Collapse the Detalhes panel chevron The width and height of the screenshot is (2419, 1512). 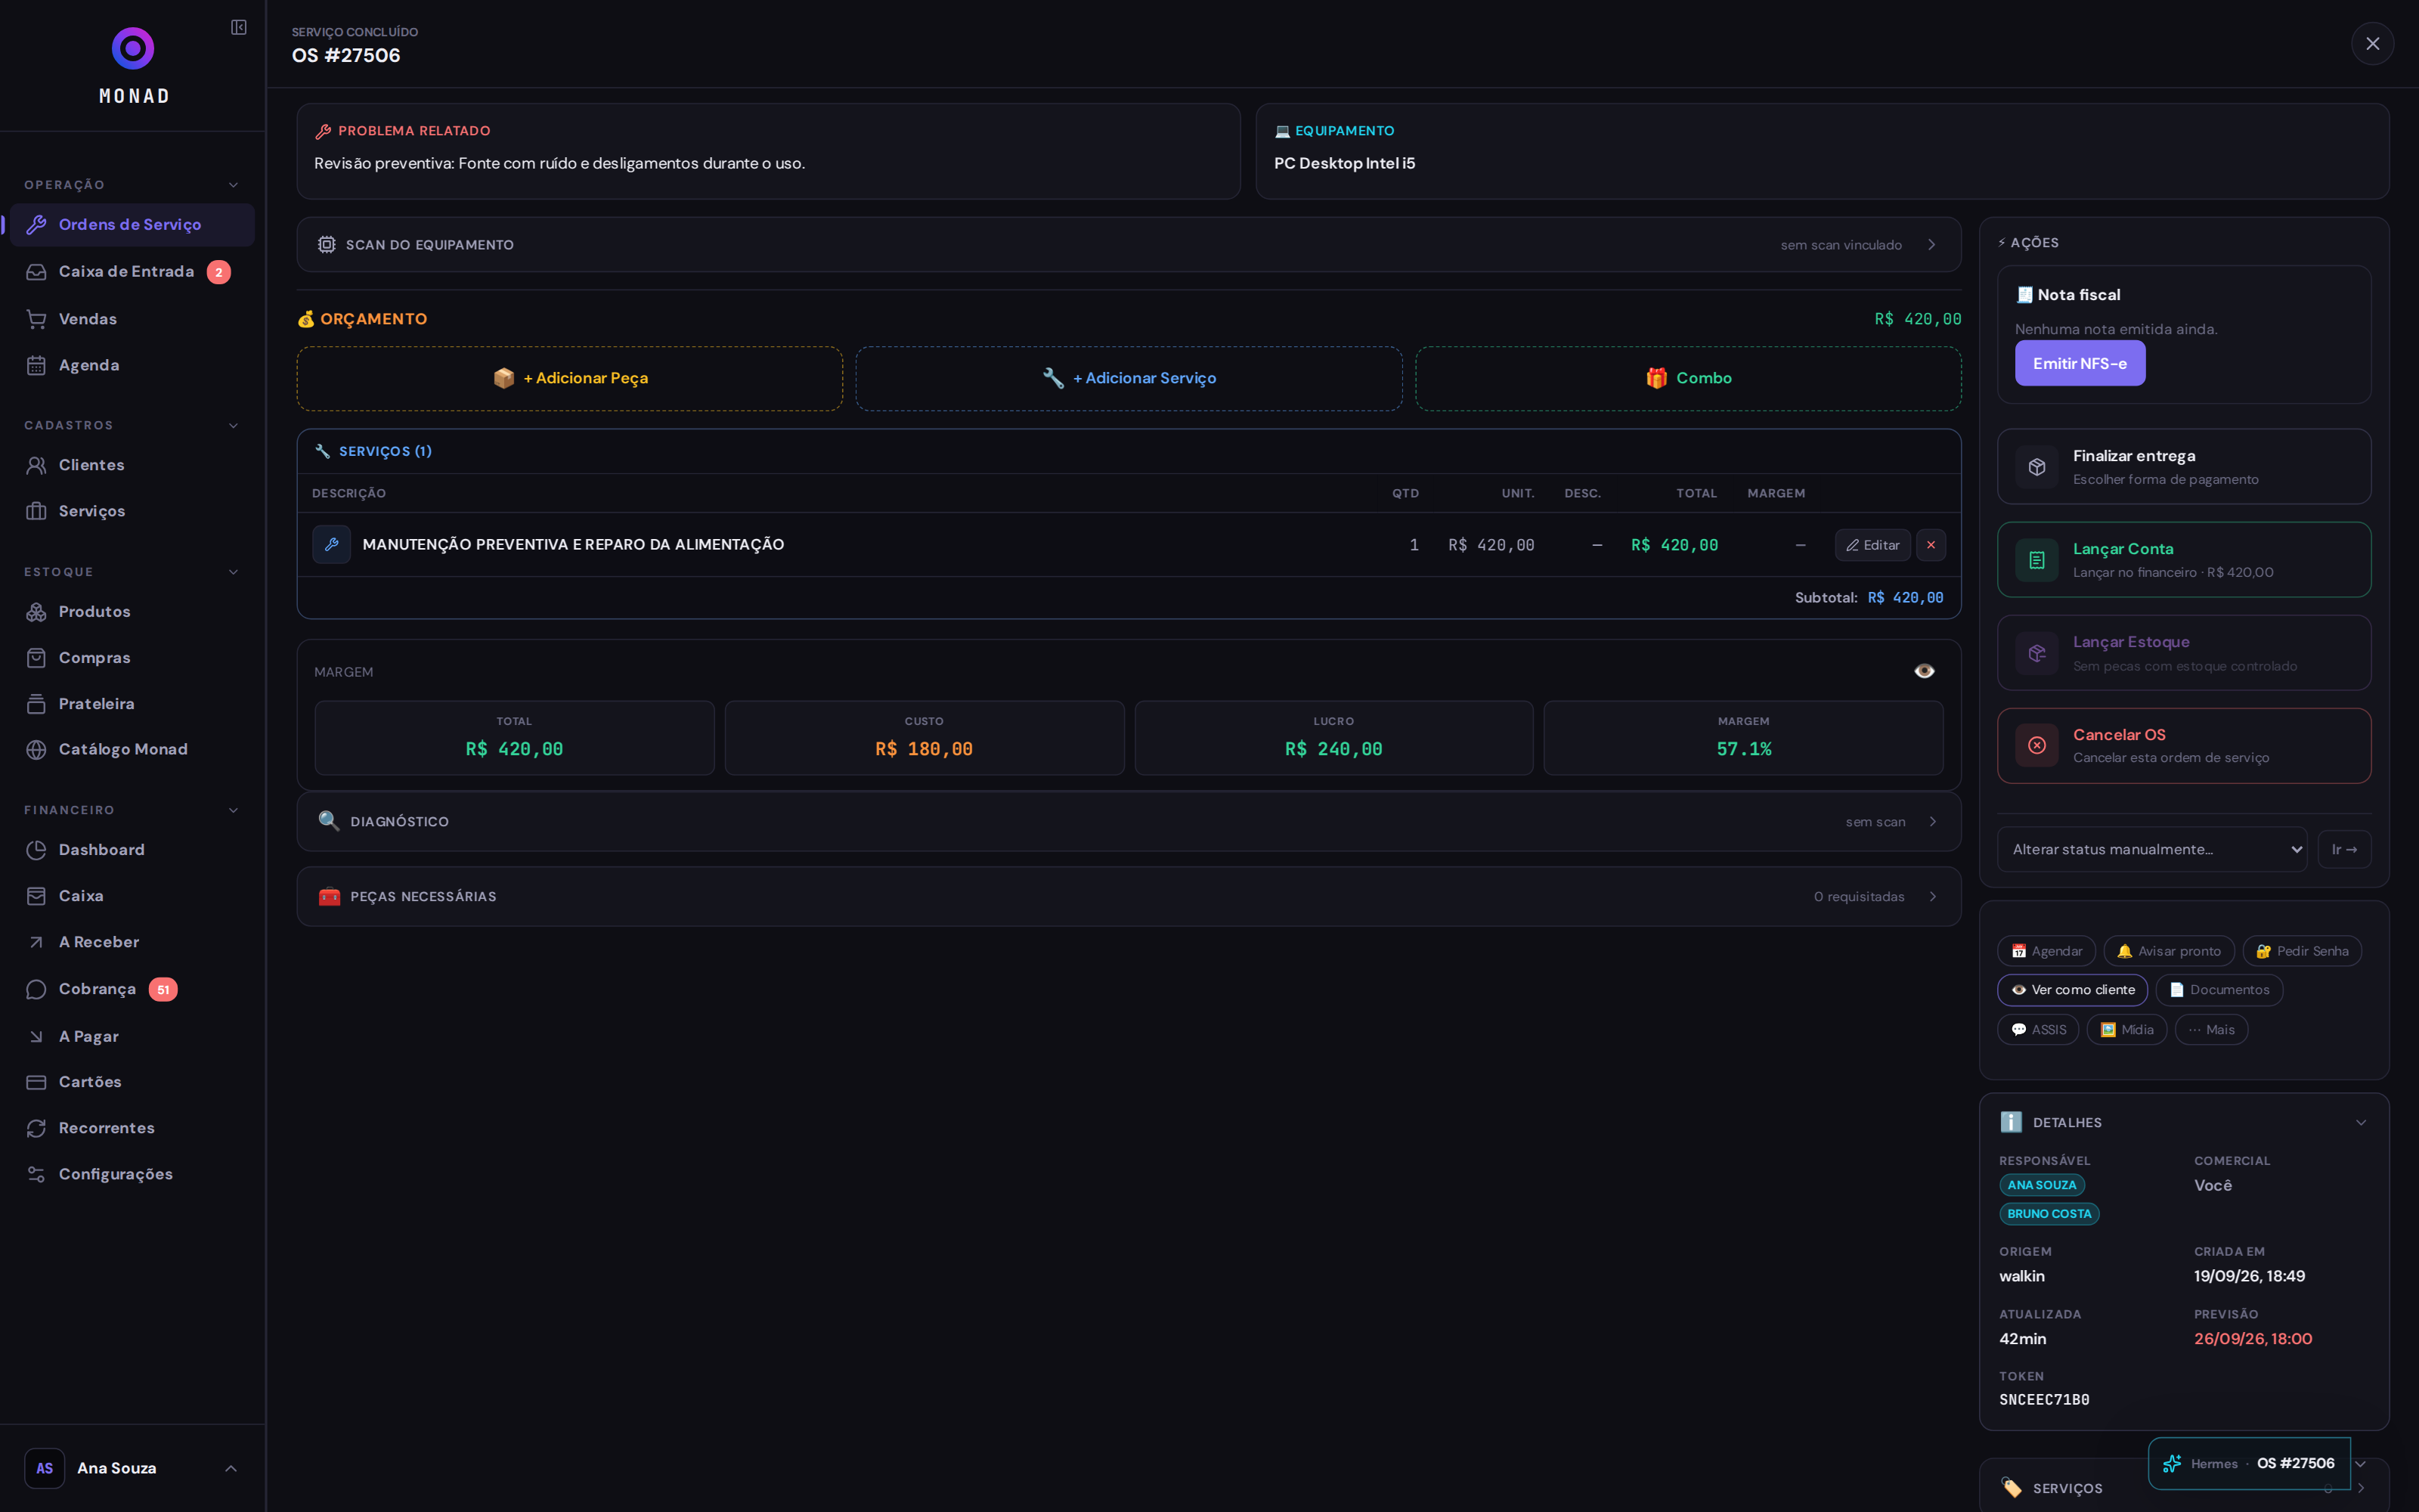coord(2360,1123)
